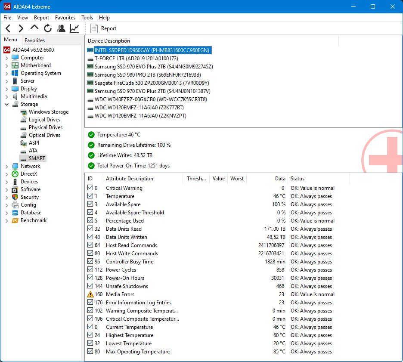Go up one level with Up arrow

(34, 28)
